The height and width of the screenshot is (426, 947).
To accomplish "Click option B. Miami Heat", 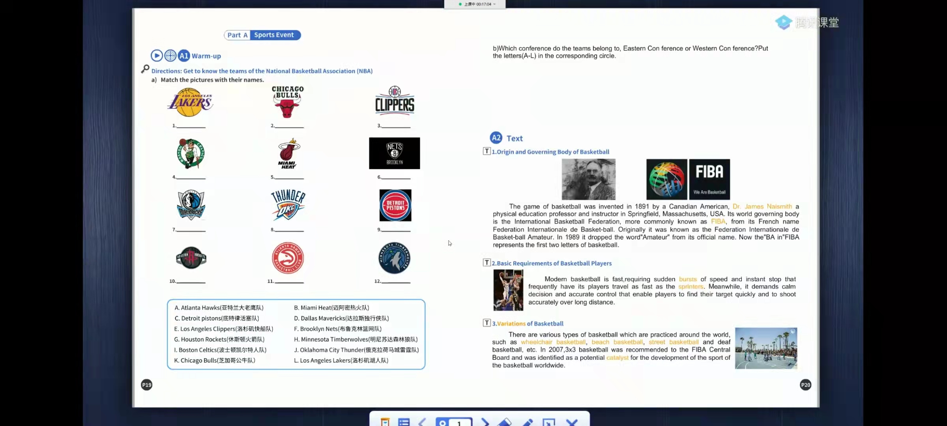I will tap(331, 308).
